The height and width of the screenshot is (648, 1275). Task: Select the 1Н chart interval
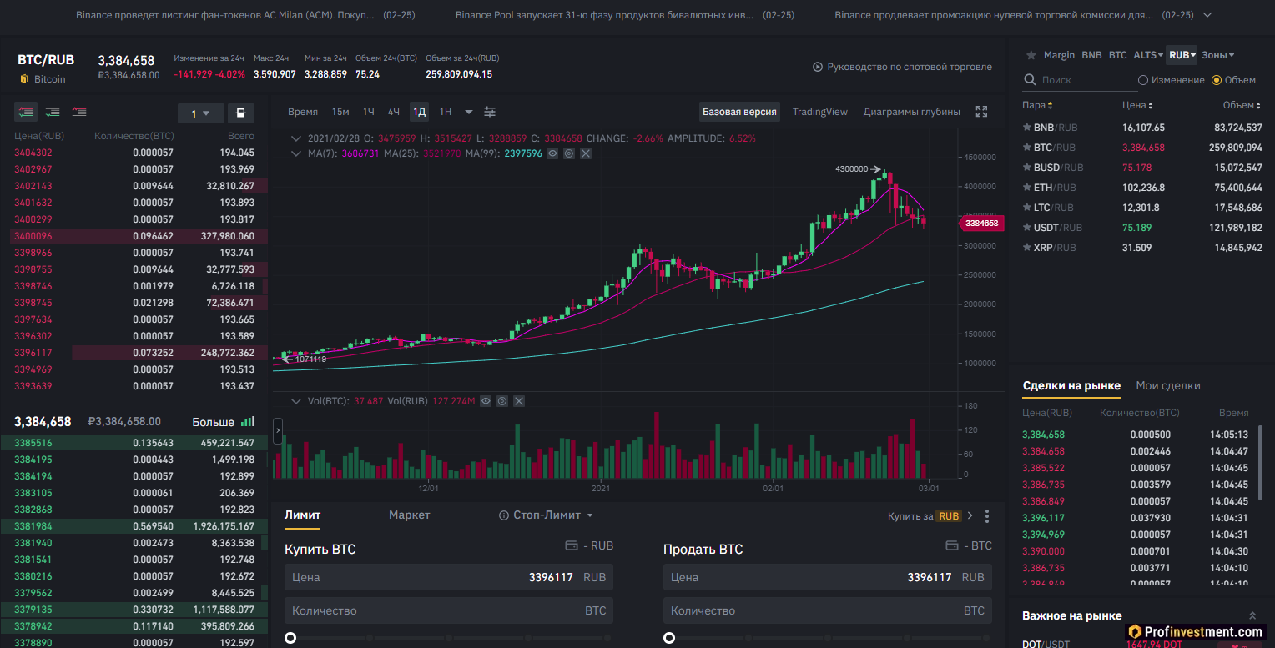(x=446, y=112)
